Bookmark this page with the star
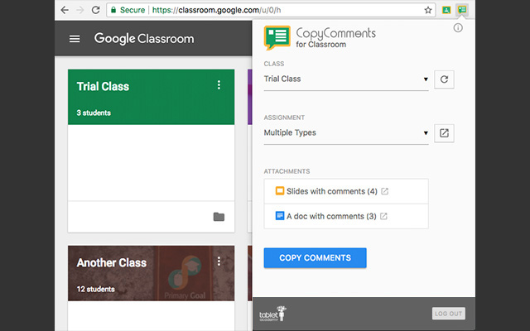Viewport: 530px width, 331px height. pyautogui.click(x=428, y=10)
